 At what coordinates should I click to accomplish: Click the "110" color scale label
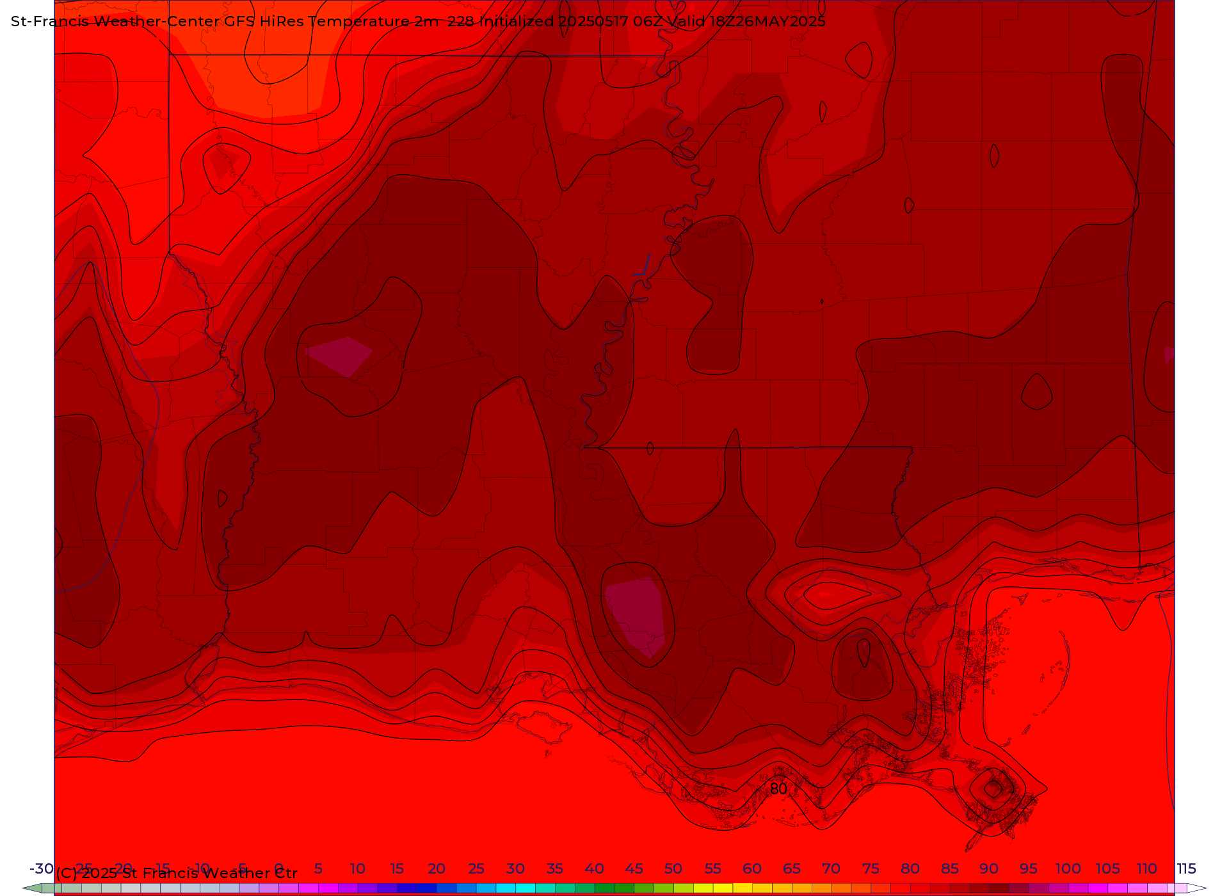click(x=1147, y=868)
